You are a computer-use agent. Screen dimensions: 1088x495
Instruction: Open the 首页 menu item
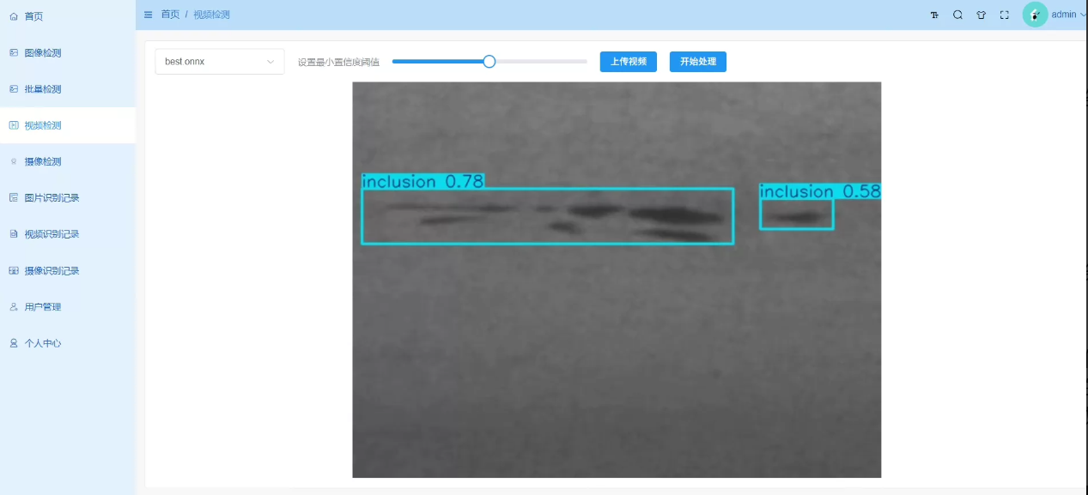(68, 16)
